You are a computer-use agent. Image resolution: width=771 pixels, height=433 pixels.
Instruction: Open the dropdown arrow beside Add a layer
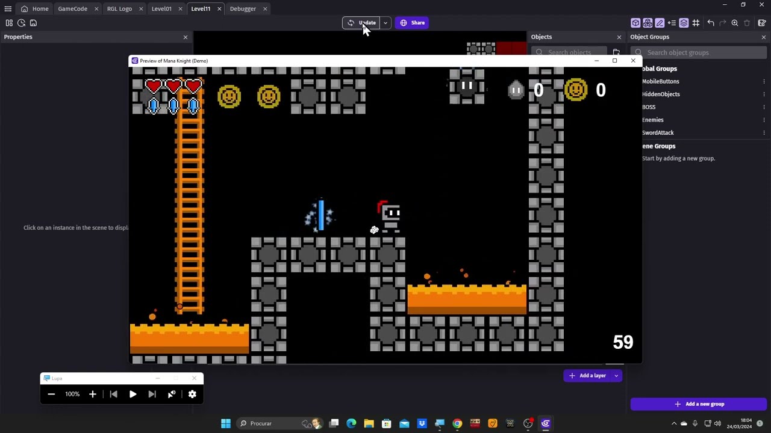click(x=616, y=375)
